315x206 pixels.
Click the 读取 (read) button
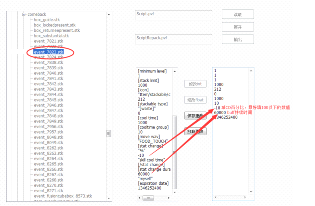(237, 15)
